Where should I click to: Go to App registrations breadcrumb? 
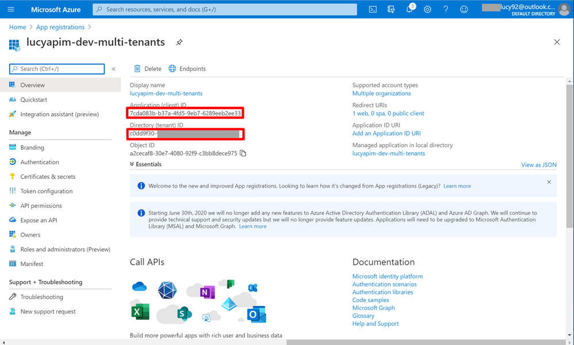coord(60,27)
